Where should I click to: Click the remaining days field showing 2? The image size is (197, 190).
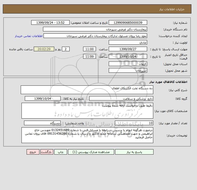65,49
